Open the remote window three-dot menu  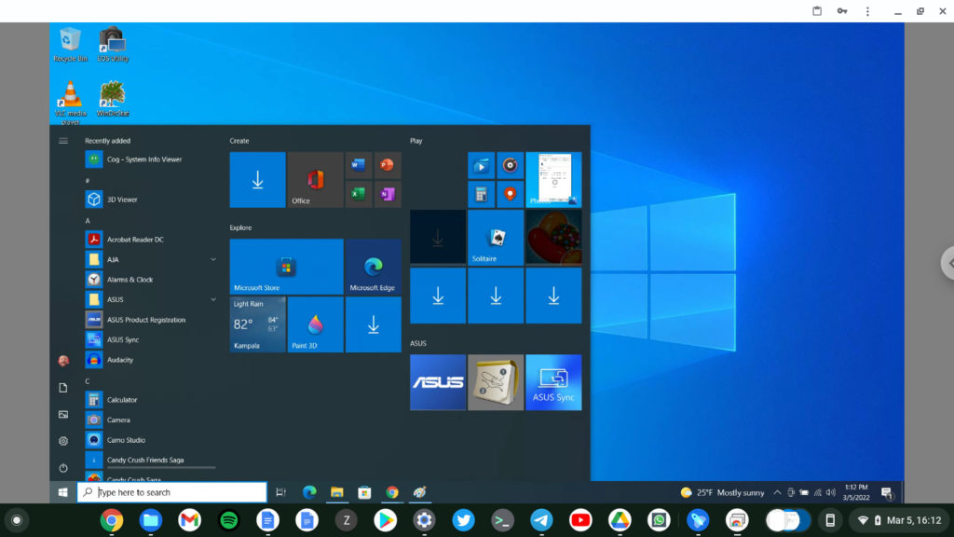[x=867, y=11]
